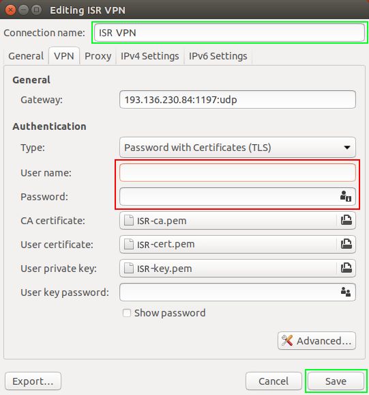
Task: Click the ISR-cert.pem file icon
Action: point(129,245)
